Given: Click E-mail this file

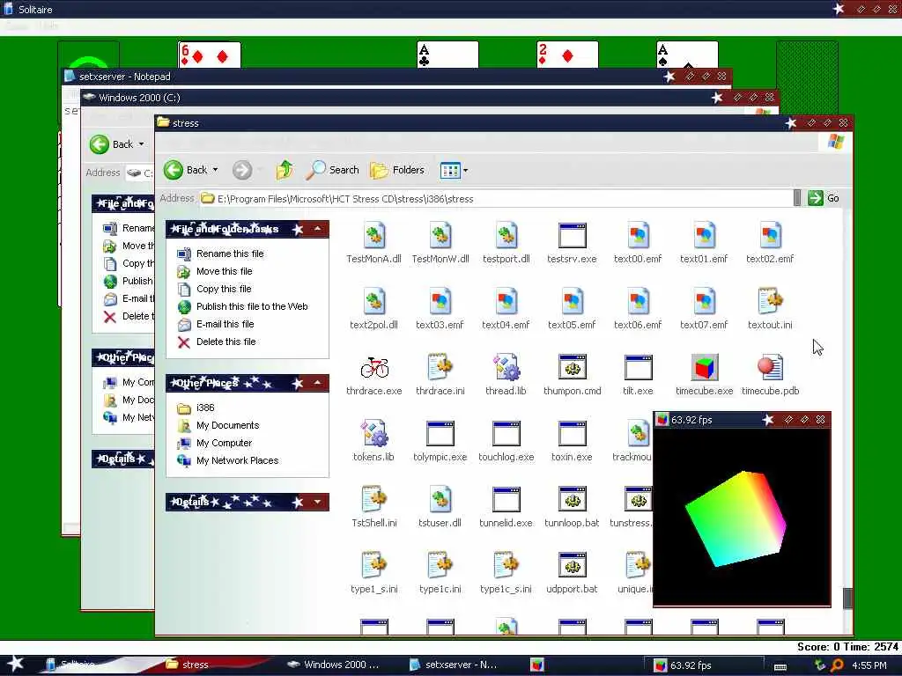Looking at the screenshot, I should (225, 324).
